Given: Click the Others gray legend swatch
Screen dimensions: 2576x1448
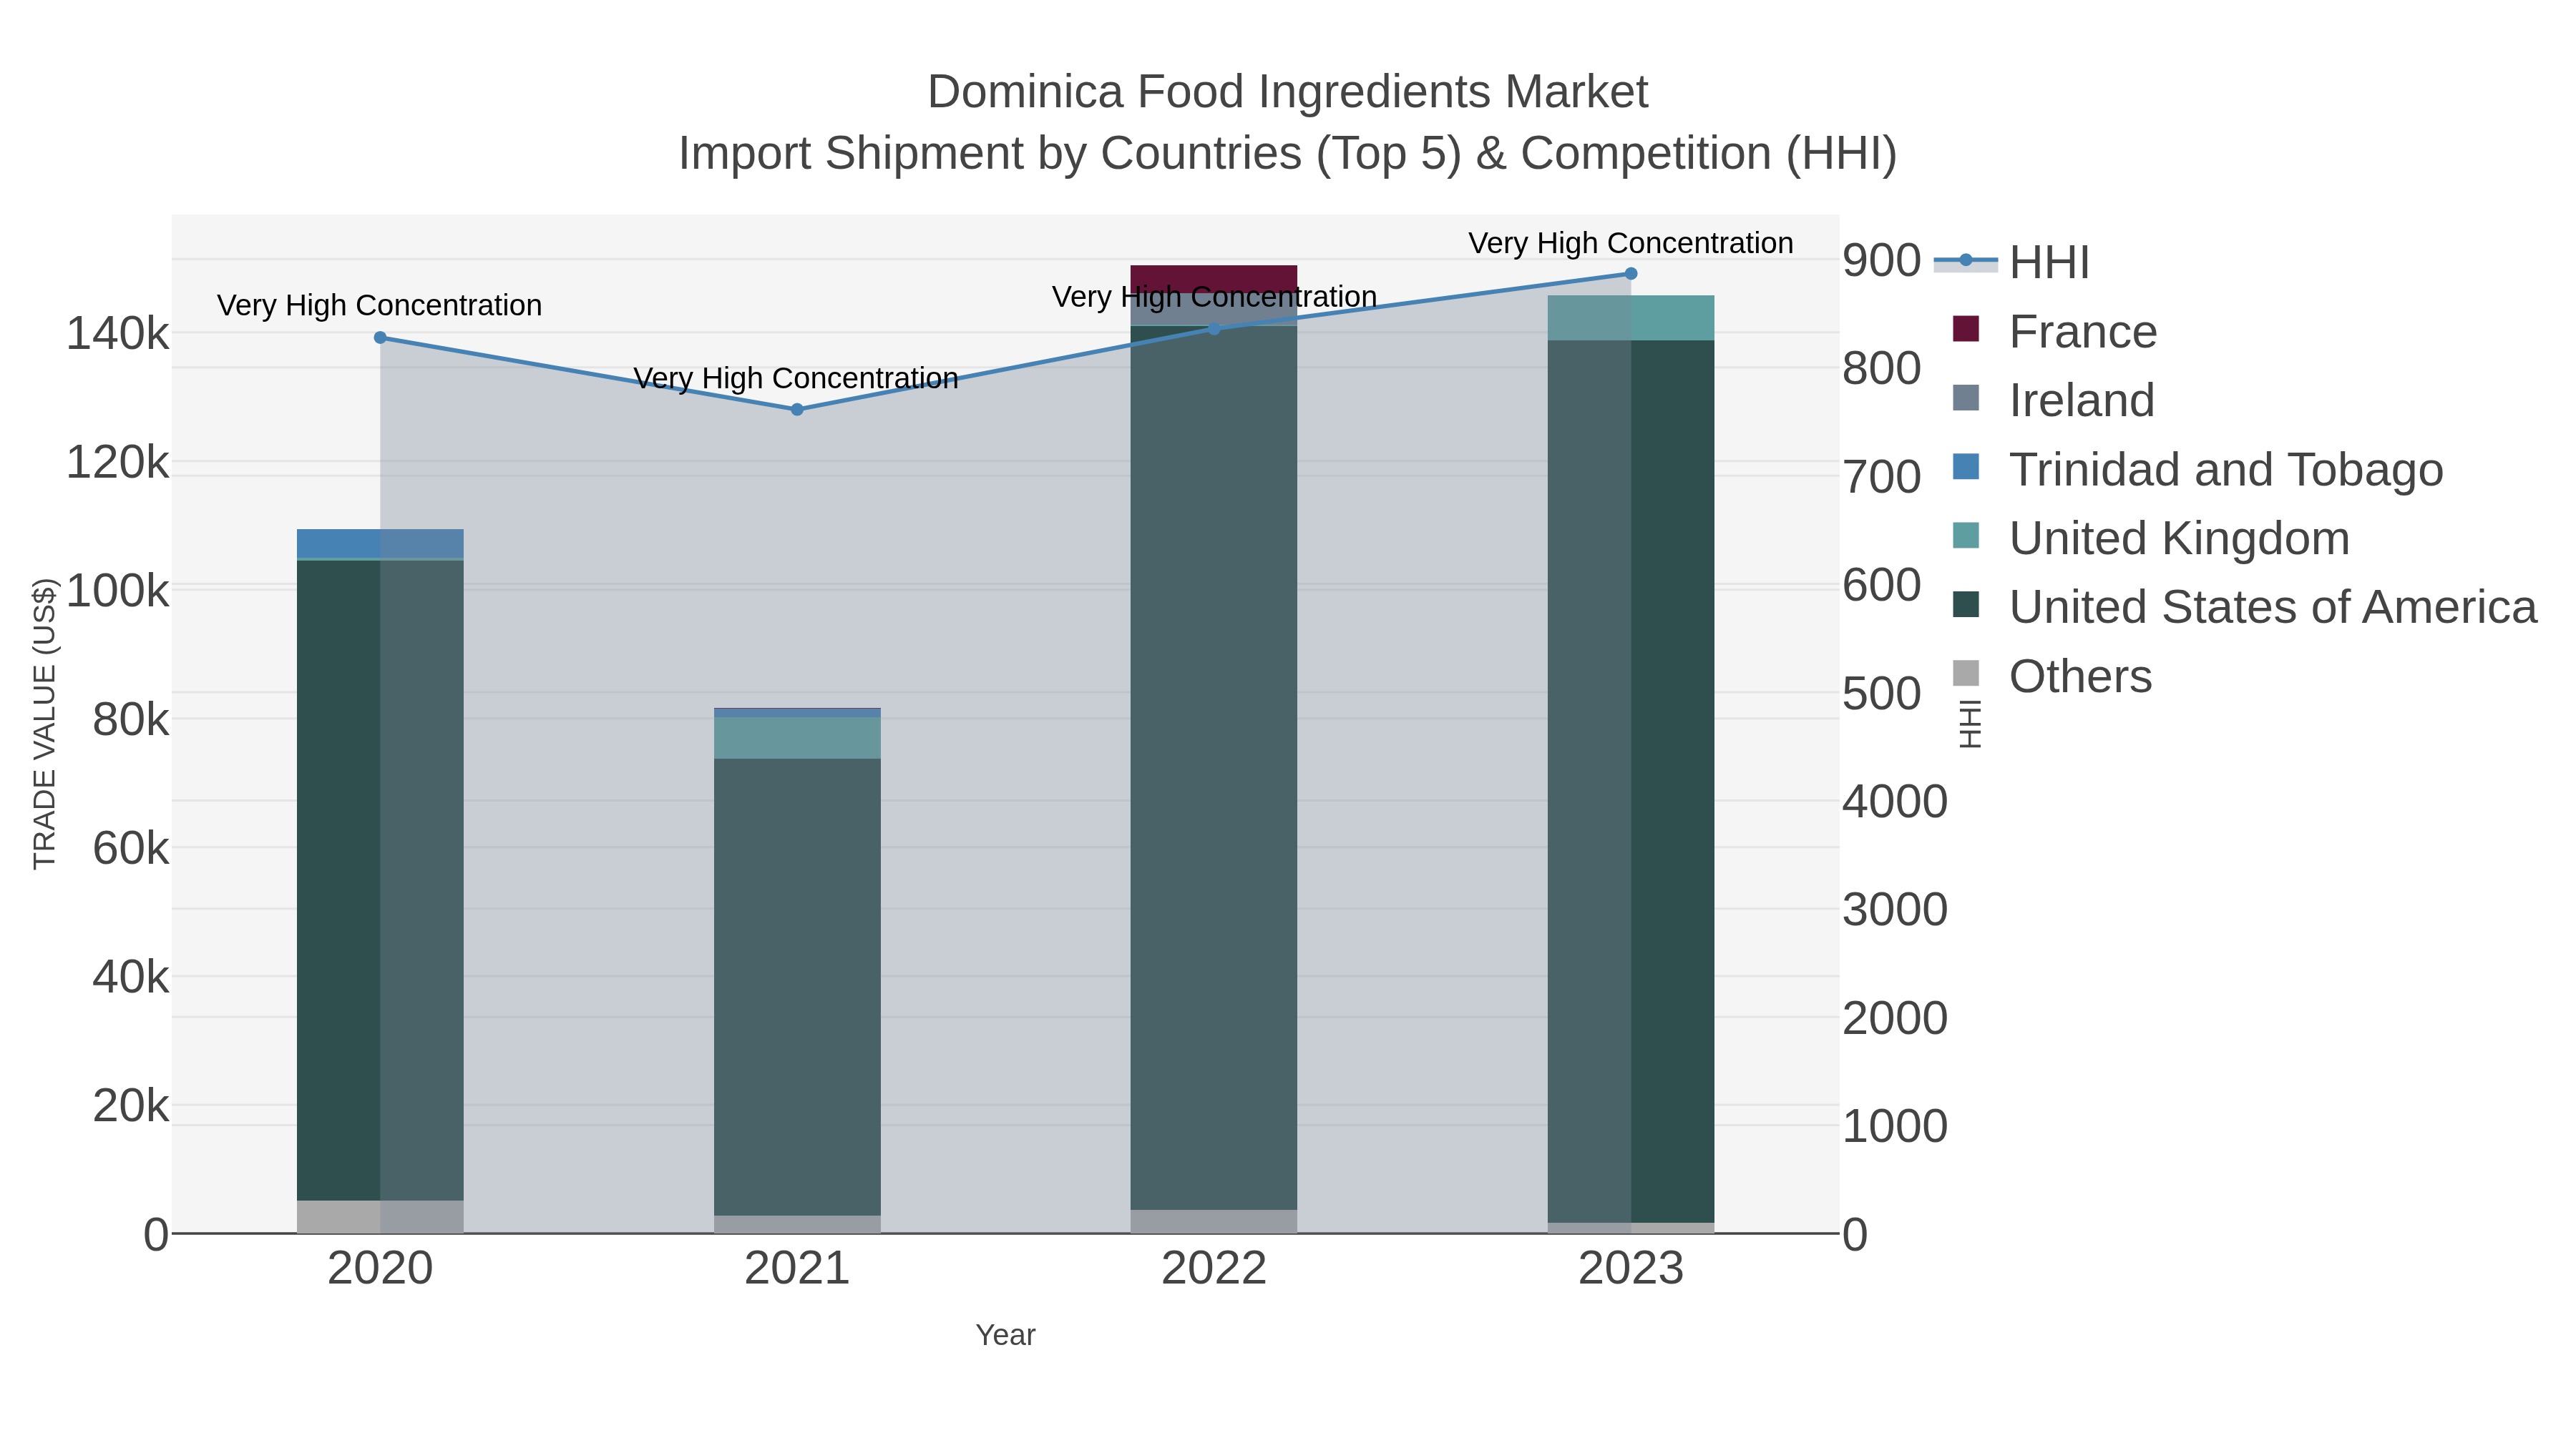Looking at the screenshot, I should (1966, 674).
